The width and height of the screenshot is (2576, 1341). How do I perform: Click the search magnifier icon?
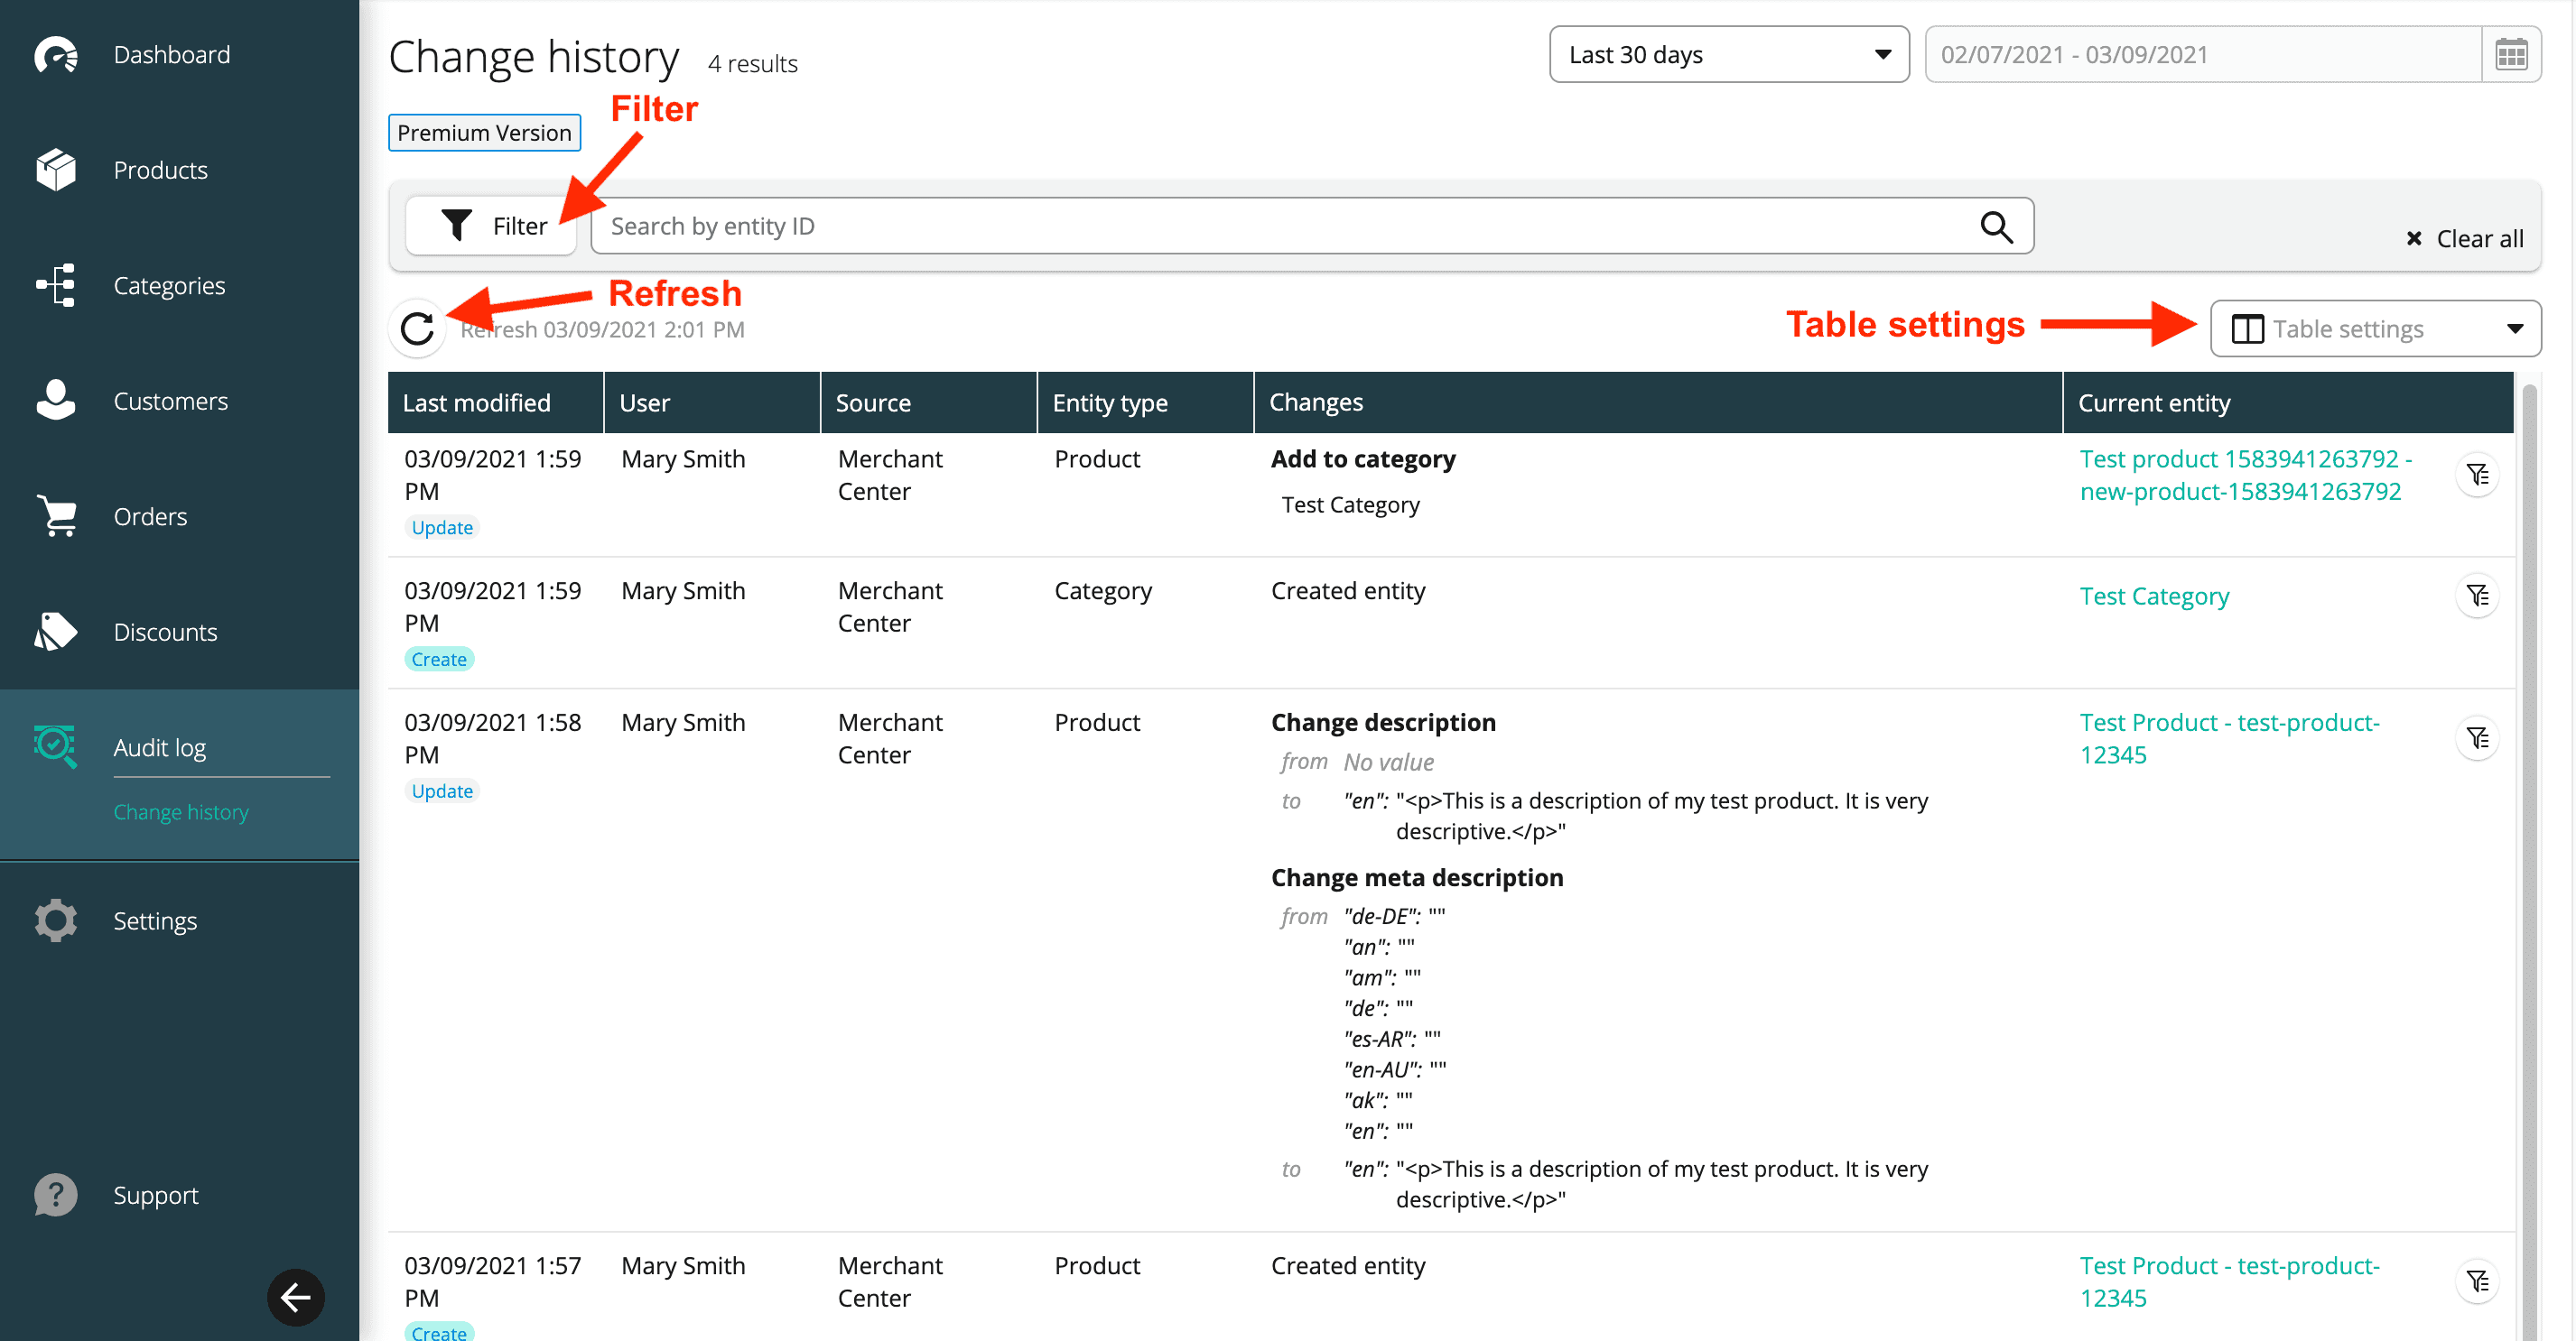(1996, 227)
